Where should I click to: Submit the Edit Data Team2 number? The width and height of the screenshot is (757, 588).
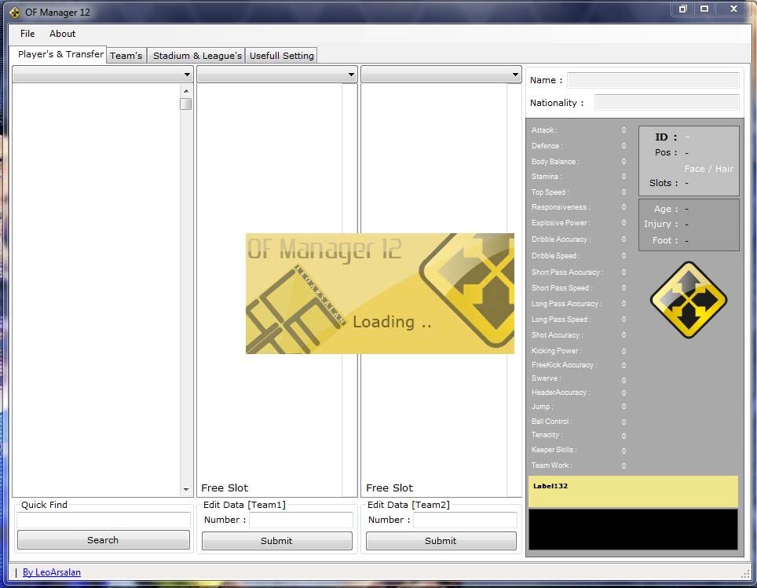[441, 541]
